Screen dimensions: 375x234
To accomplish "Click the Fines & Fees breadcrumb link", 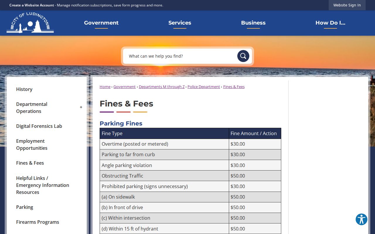I will (234, 87).
